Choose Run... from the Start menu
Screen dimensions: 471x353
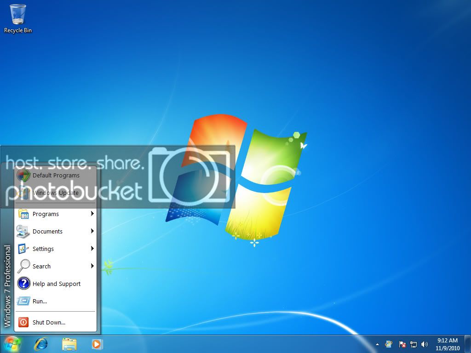click(x=40, y=301)
